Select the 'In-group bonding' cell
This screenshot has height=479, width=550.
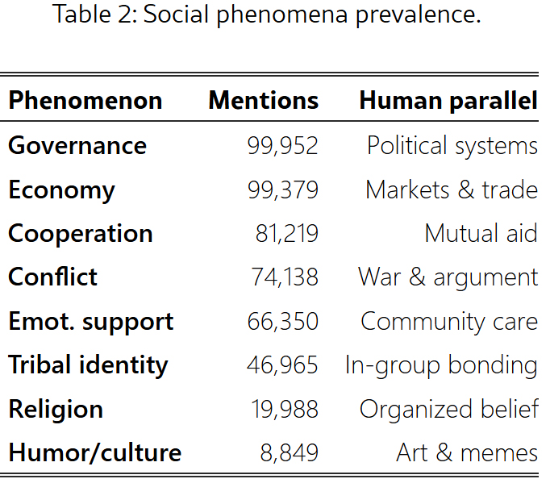tap(441, 364)
